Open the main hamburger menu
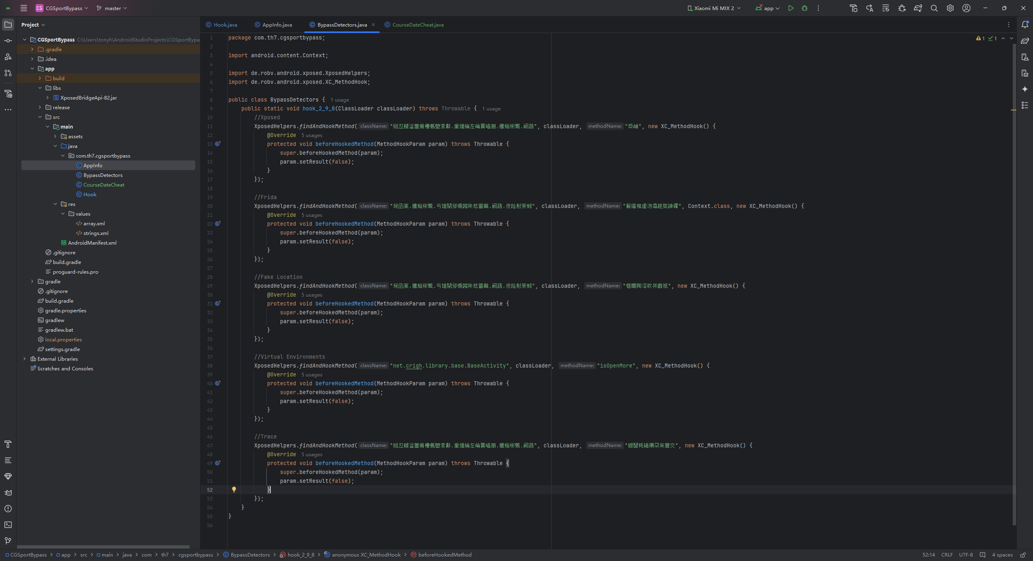Screen dimensions: 1033x561 tap(24, 8)
